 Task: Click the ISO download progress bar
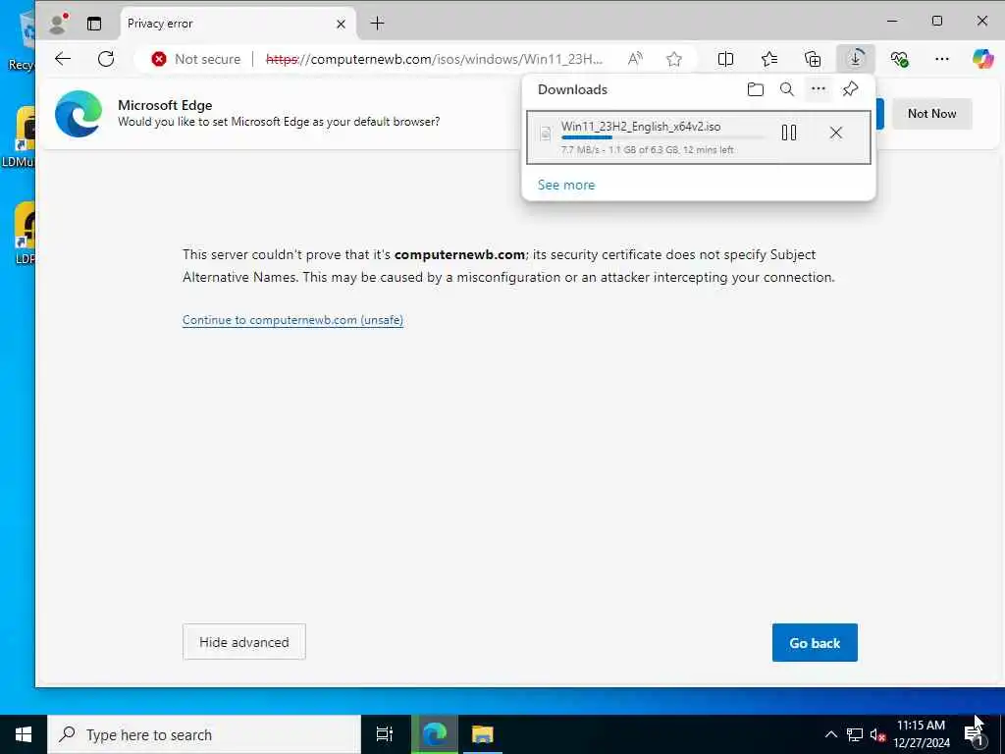[663, 137]
